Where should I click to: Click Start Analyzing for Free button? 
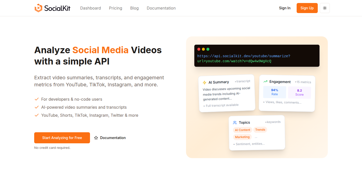click(62, 138)
